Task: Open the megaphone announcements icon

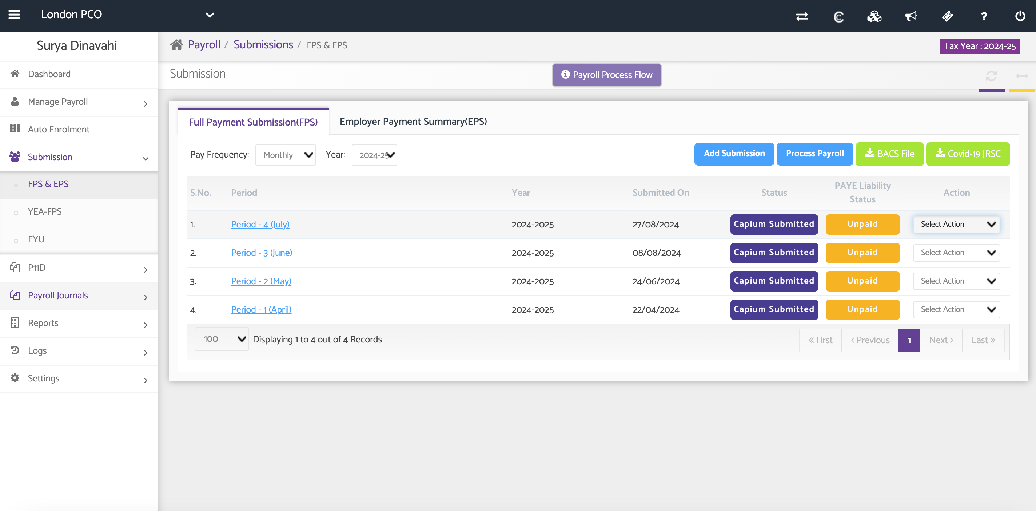Action: point(911,16)
